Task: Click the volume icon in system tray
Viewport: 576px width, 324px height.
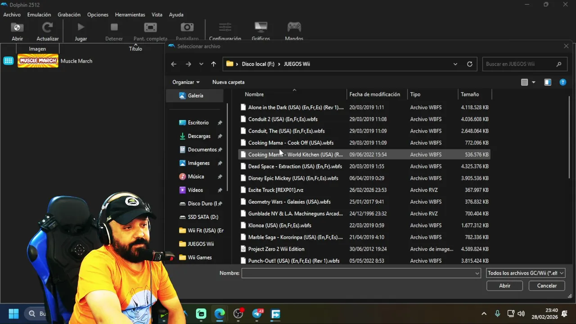Action: (521, 314)
